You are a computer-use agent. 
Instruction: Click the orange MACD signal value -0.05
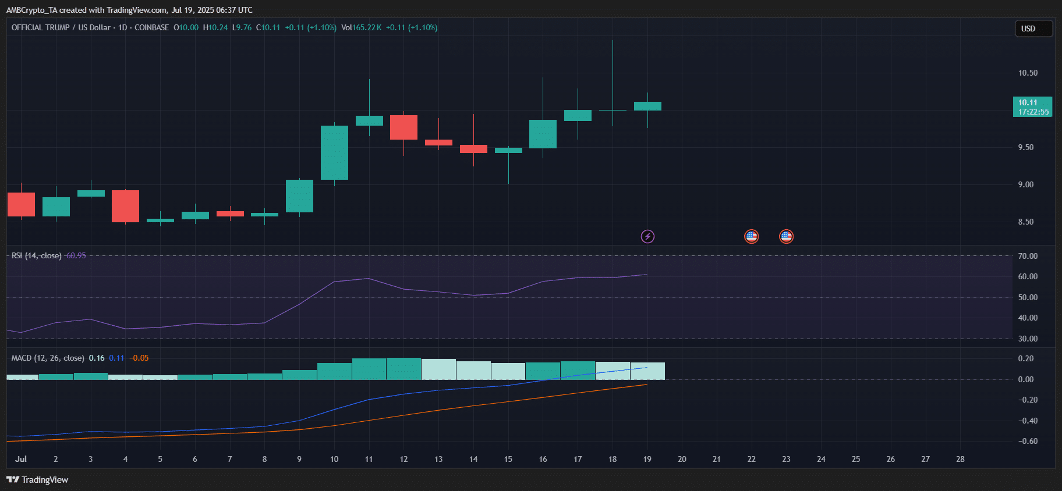139,358
